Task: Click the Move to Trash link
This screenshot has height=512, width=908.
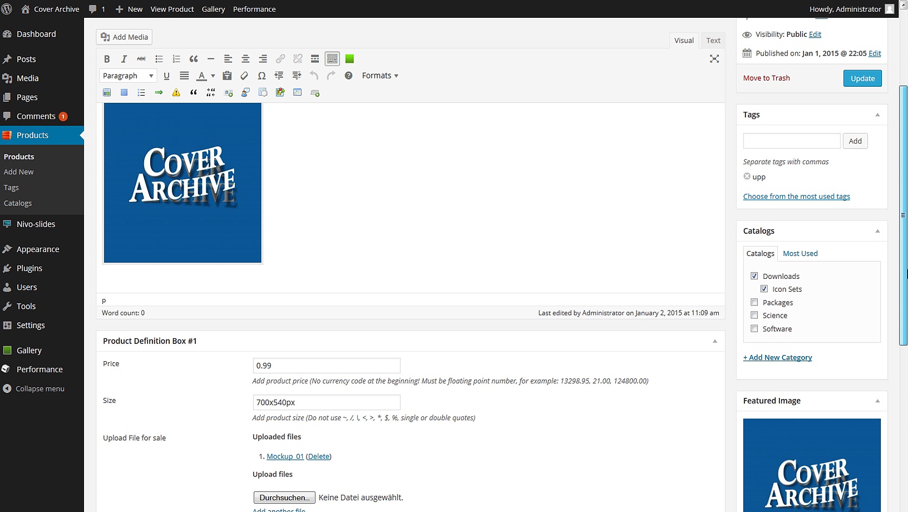Action: (x=766, y=78)
